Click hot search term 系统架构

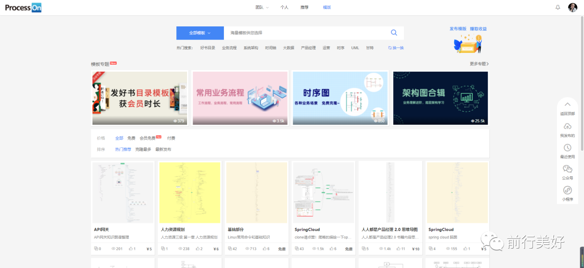(251, 48)
